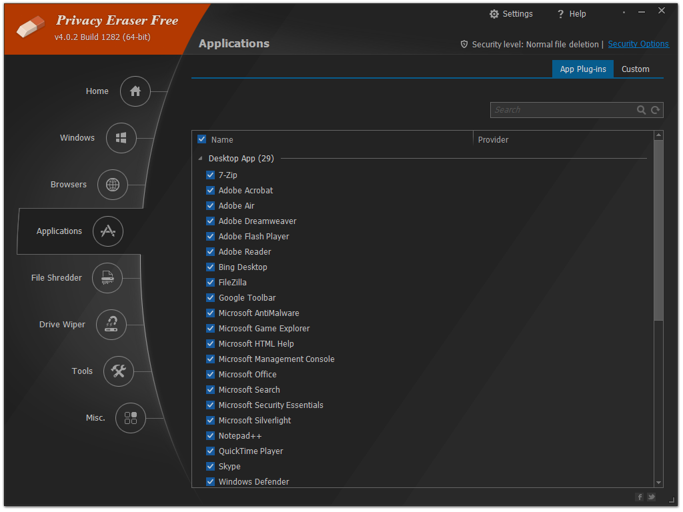Screen dimensions: 683x512
Task: Click the refresh icon beside search
Action: pyautogui.click(x=656, y=110)
